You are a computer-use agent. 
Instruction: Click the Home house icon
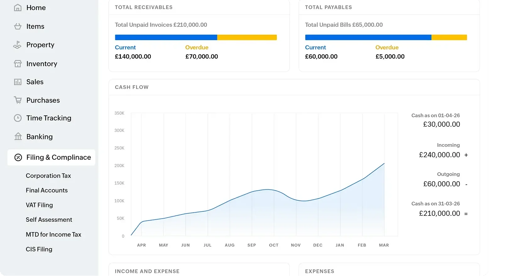click(x=18, y=8)
